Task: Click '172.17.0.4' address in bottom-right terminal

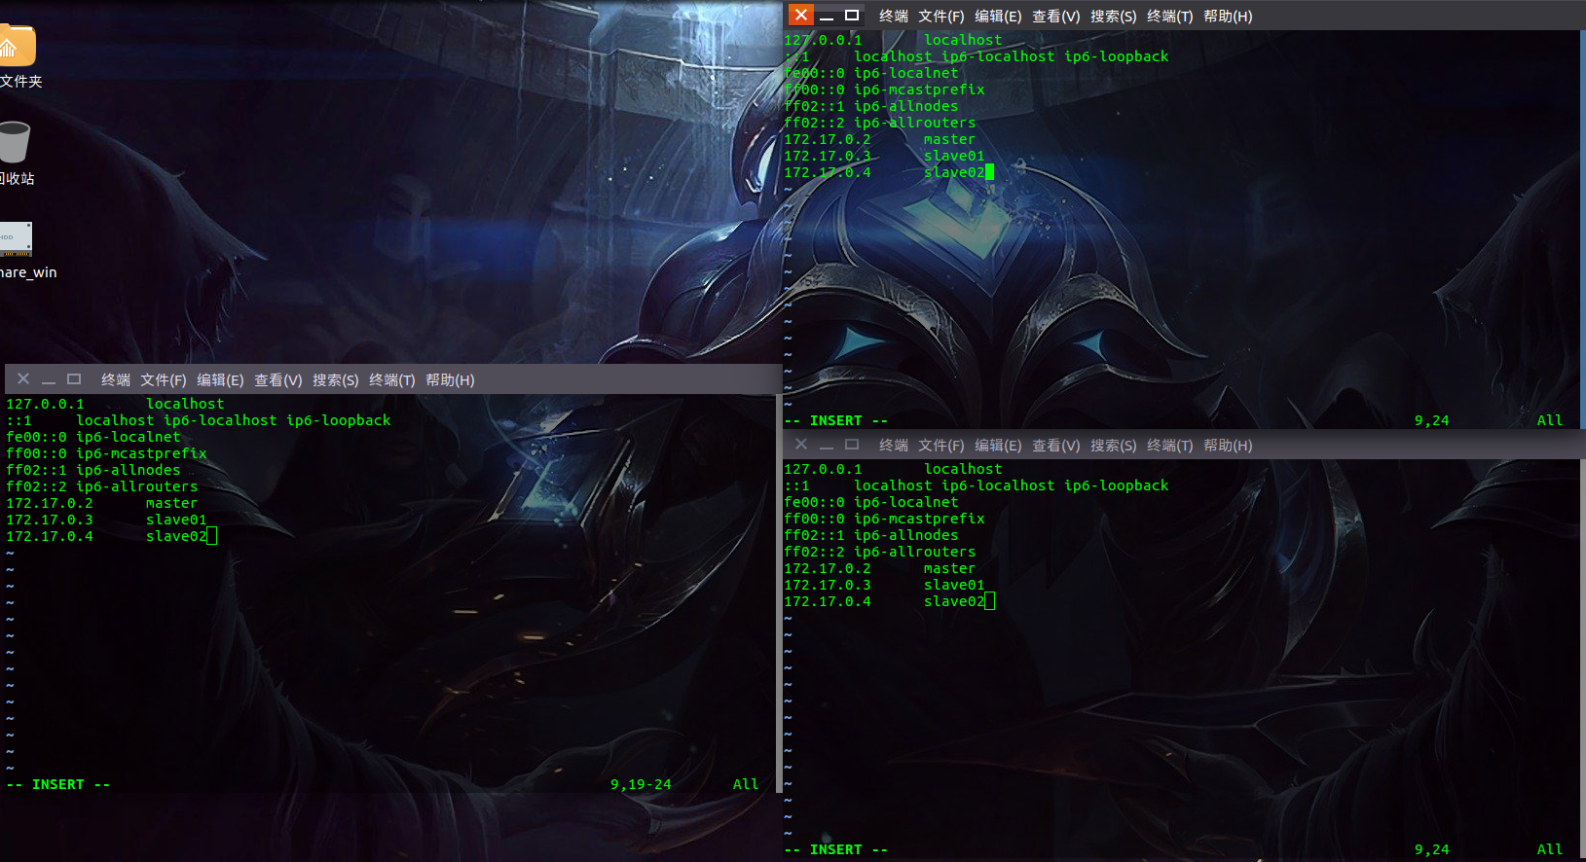Action: coord(828,601)
